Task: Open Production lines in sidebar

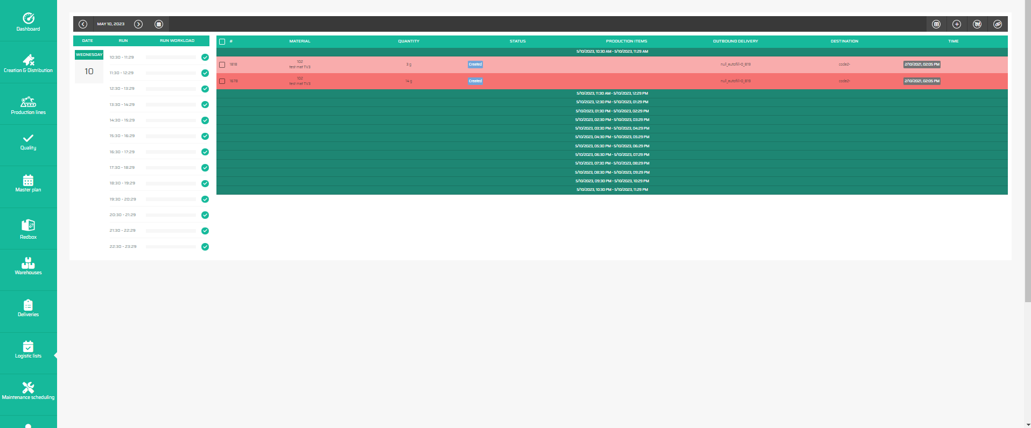Action: (29, 105)
